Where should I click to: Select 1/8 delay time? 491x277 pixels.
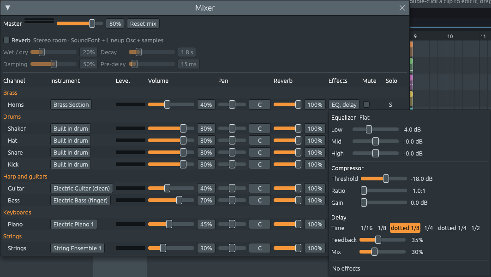click(x=382, y=228)
